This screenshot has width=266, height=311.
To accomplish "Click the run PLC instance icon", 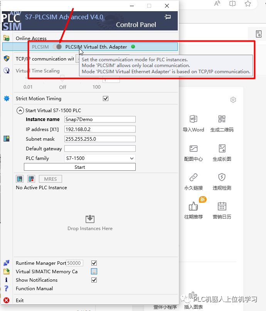I will click(20, 179).
